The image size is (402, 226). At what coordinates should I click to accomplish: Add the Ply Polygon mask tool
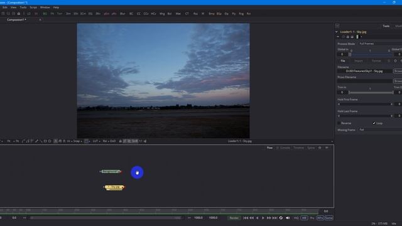234,14
